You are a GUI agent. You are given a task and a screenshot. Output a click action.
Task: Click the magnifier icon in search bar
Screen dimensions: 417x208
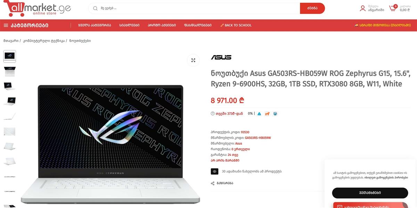coord(95,8)
